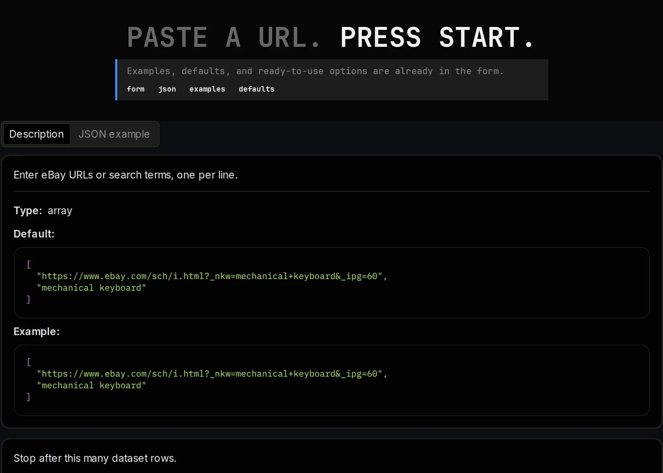Viewport: 663px width, 473px height.
Task: Open the "json" link in the banner
Action: [167, 89]
